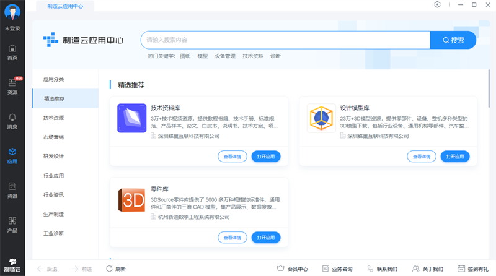
Task: Click 查看详情 for 技术资料库
Action: pos(232,157)
